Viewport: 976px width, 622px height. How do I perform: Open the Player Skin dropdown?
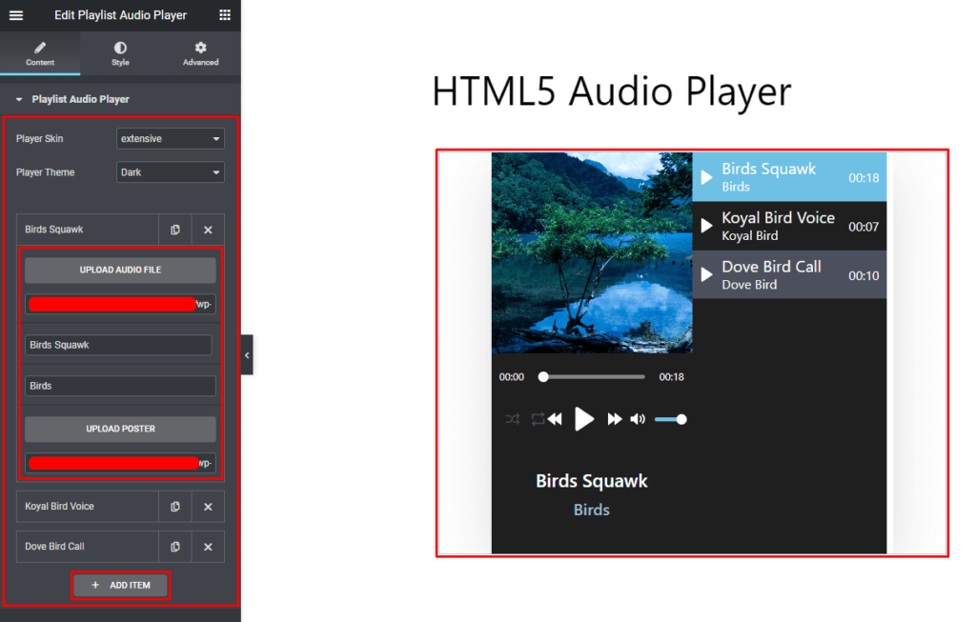pyautogui.click(x=170, y=138)
